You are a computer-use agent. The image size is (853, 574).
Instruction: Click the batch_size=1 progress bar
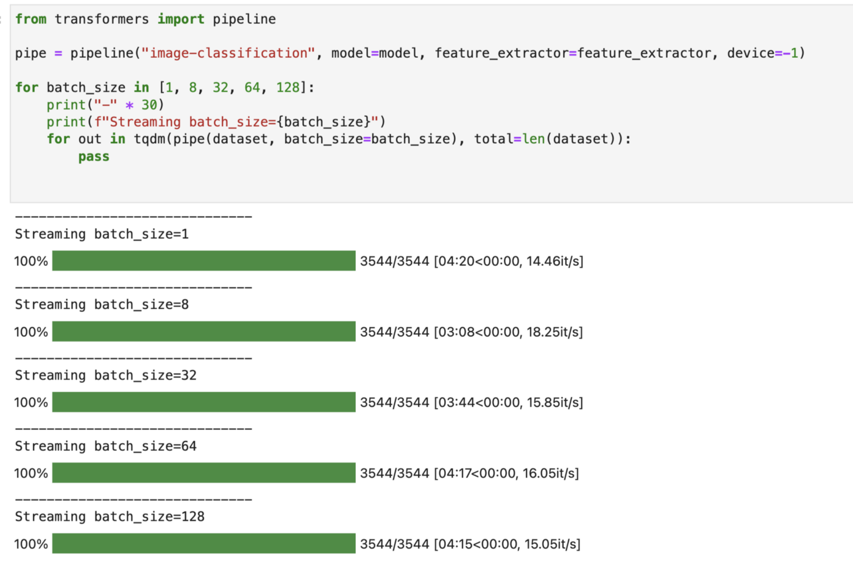pyautogui.click(x=204, y=261)
